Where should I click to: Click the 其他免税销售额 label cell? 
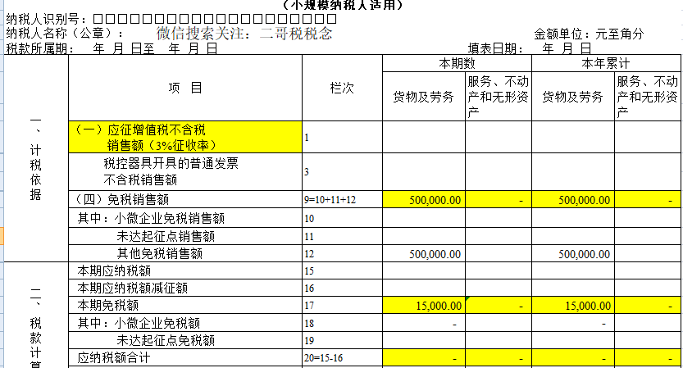click(x=184, y=254)
